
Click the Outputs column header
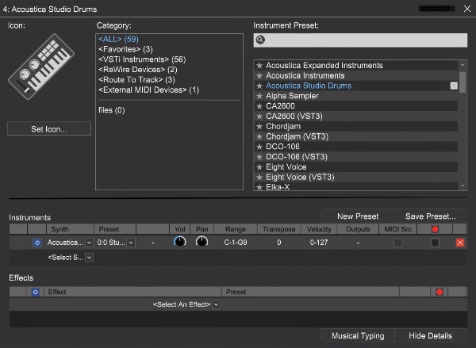pyautogui.click(x=358, y=229)
